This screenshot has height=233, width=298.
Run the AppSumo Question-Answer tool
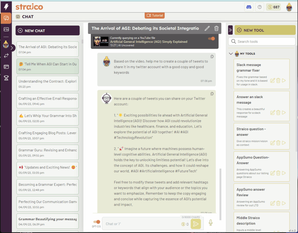click(284, 173)
